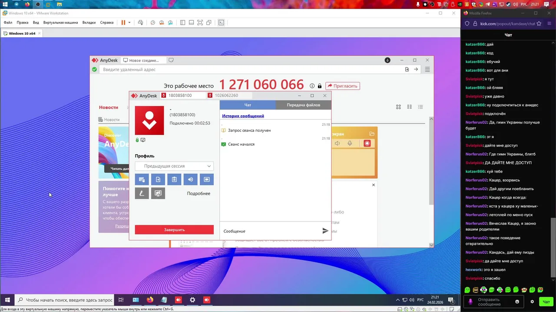Open guest Settings gear on taskbar

pyautogui.click(x=192, y=300)
